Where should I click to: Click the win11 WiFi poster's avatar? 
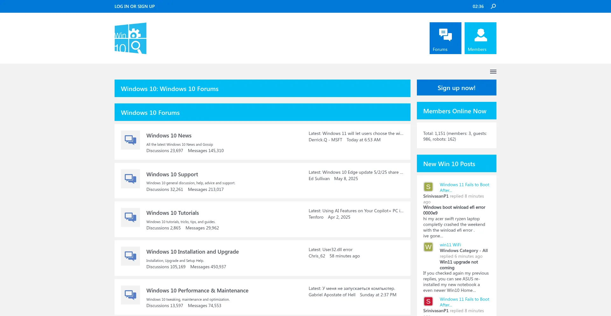pyautogui.click(x=428, y=247)
